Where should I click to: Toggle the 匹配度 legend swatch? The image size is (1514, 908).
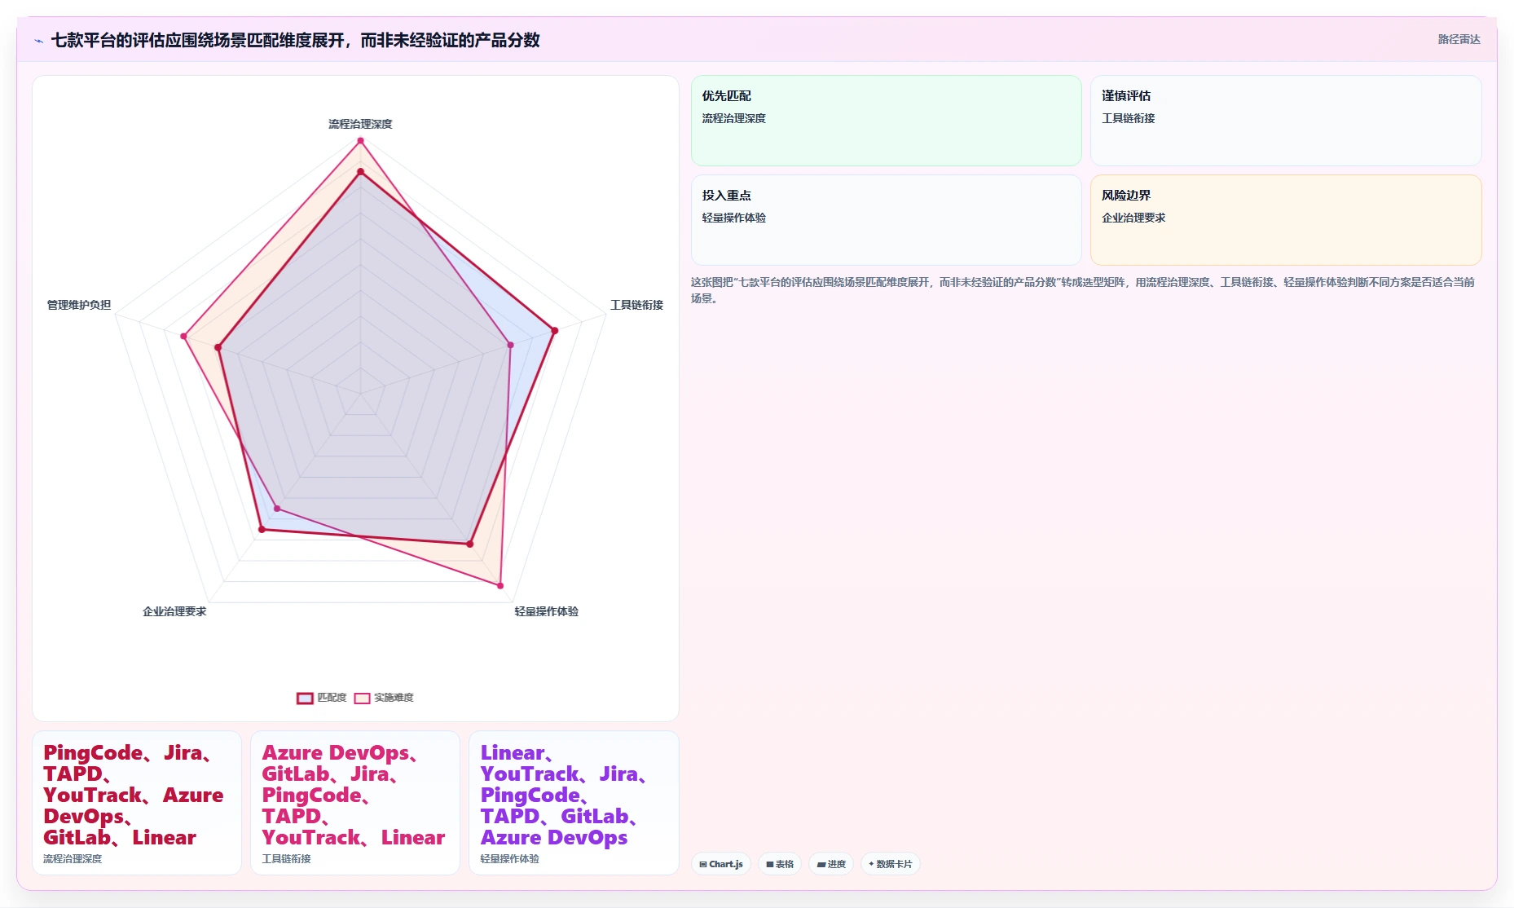click(305, 698)
